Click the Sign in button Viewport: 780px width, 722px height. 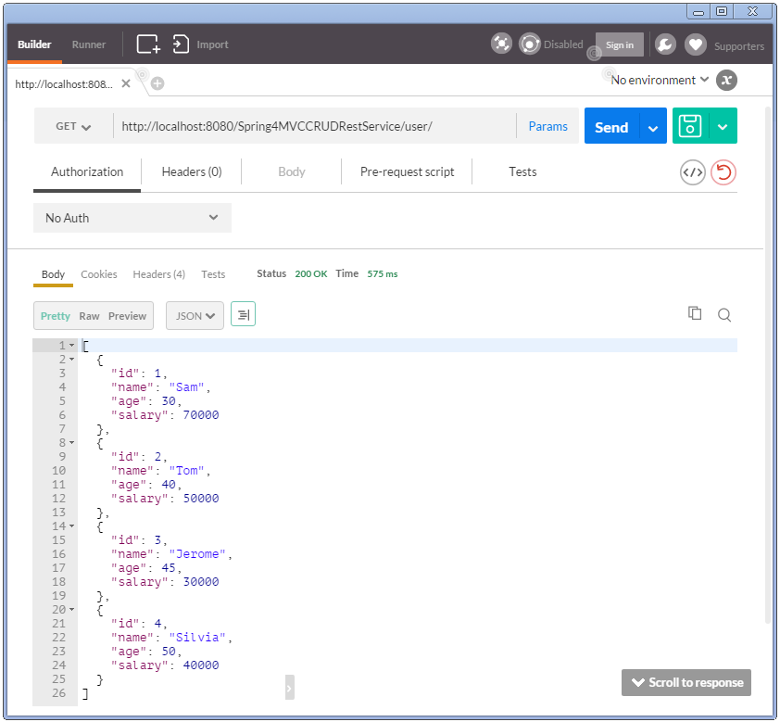(x=620, y=44)
